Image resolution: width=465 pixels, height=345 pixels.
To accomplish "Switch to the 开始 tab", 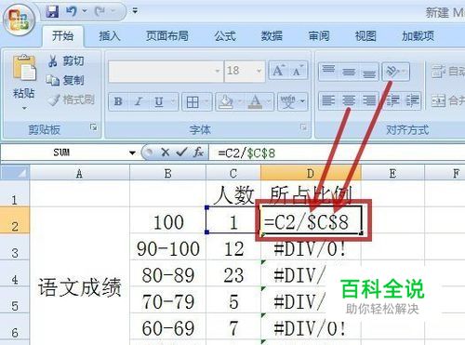I will 62,36.
